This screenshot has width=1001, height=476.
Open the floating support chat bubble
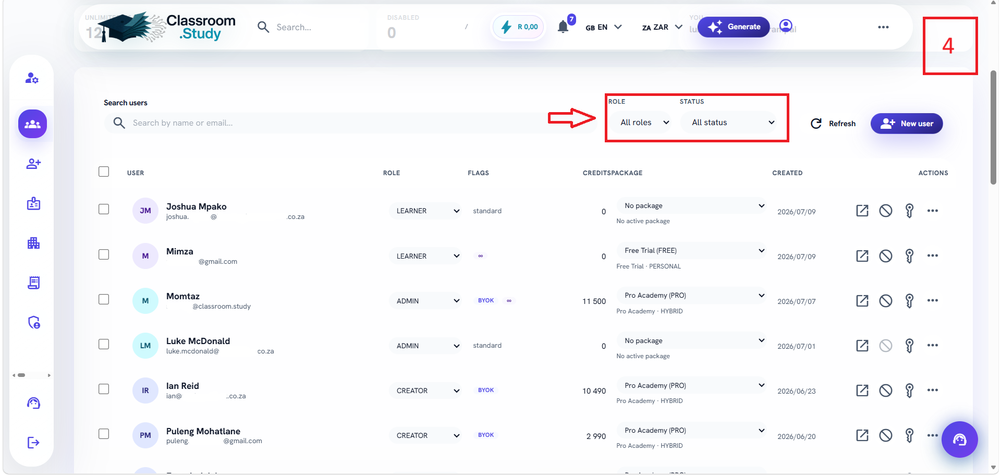point(959,440)
